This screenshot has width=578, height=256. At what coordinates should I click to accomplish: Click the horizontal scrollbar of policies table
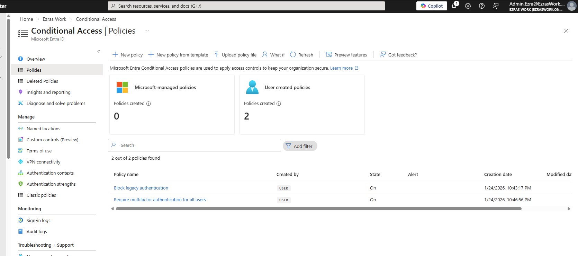tap(318, 209)
